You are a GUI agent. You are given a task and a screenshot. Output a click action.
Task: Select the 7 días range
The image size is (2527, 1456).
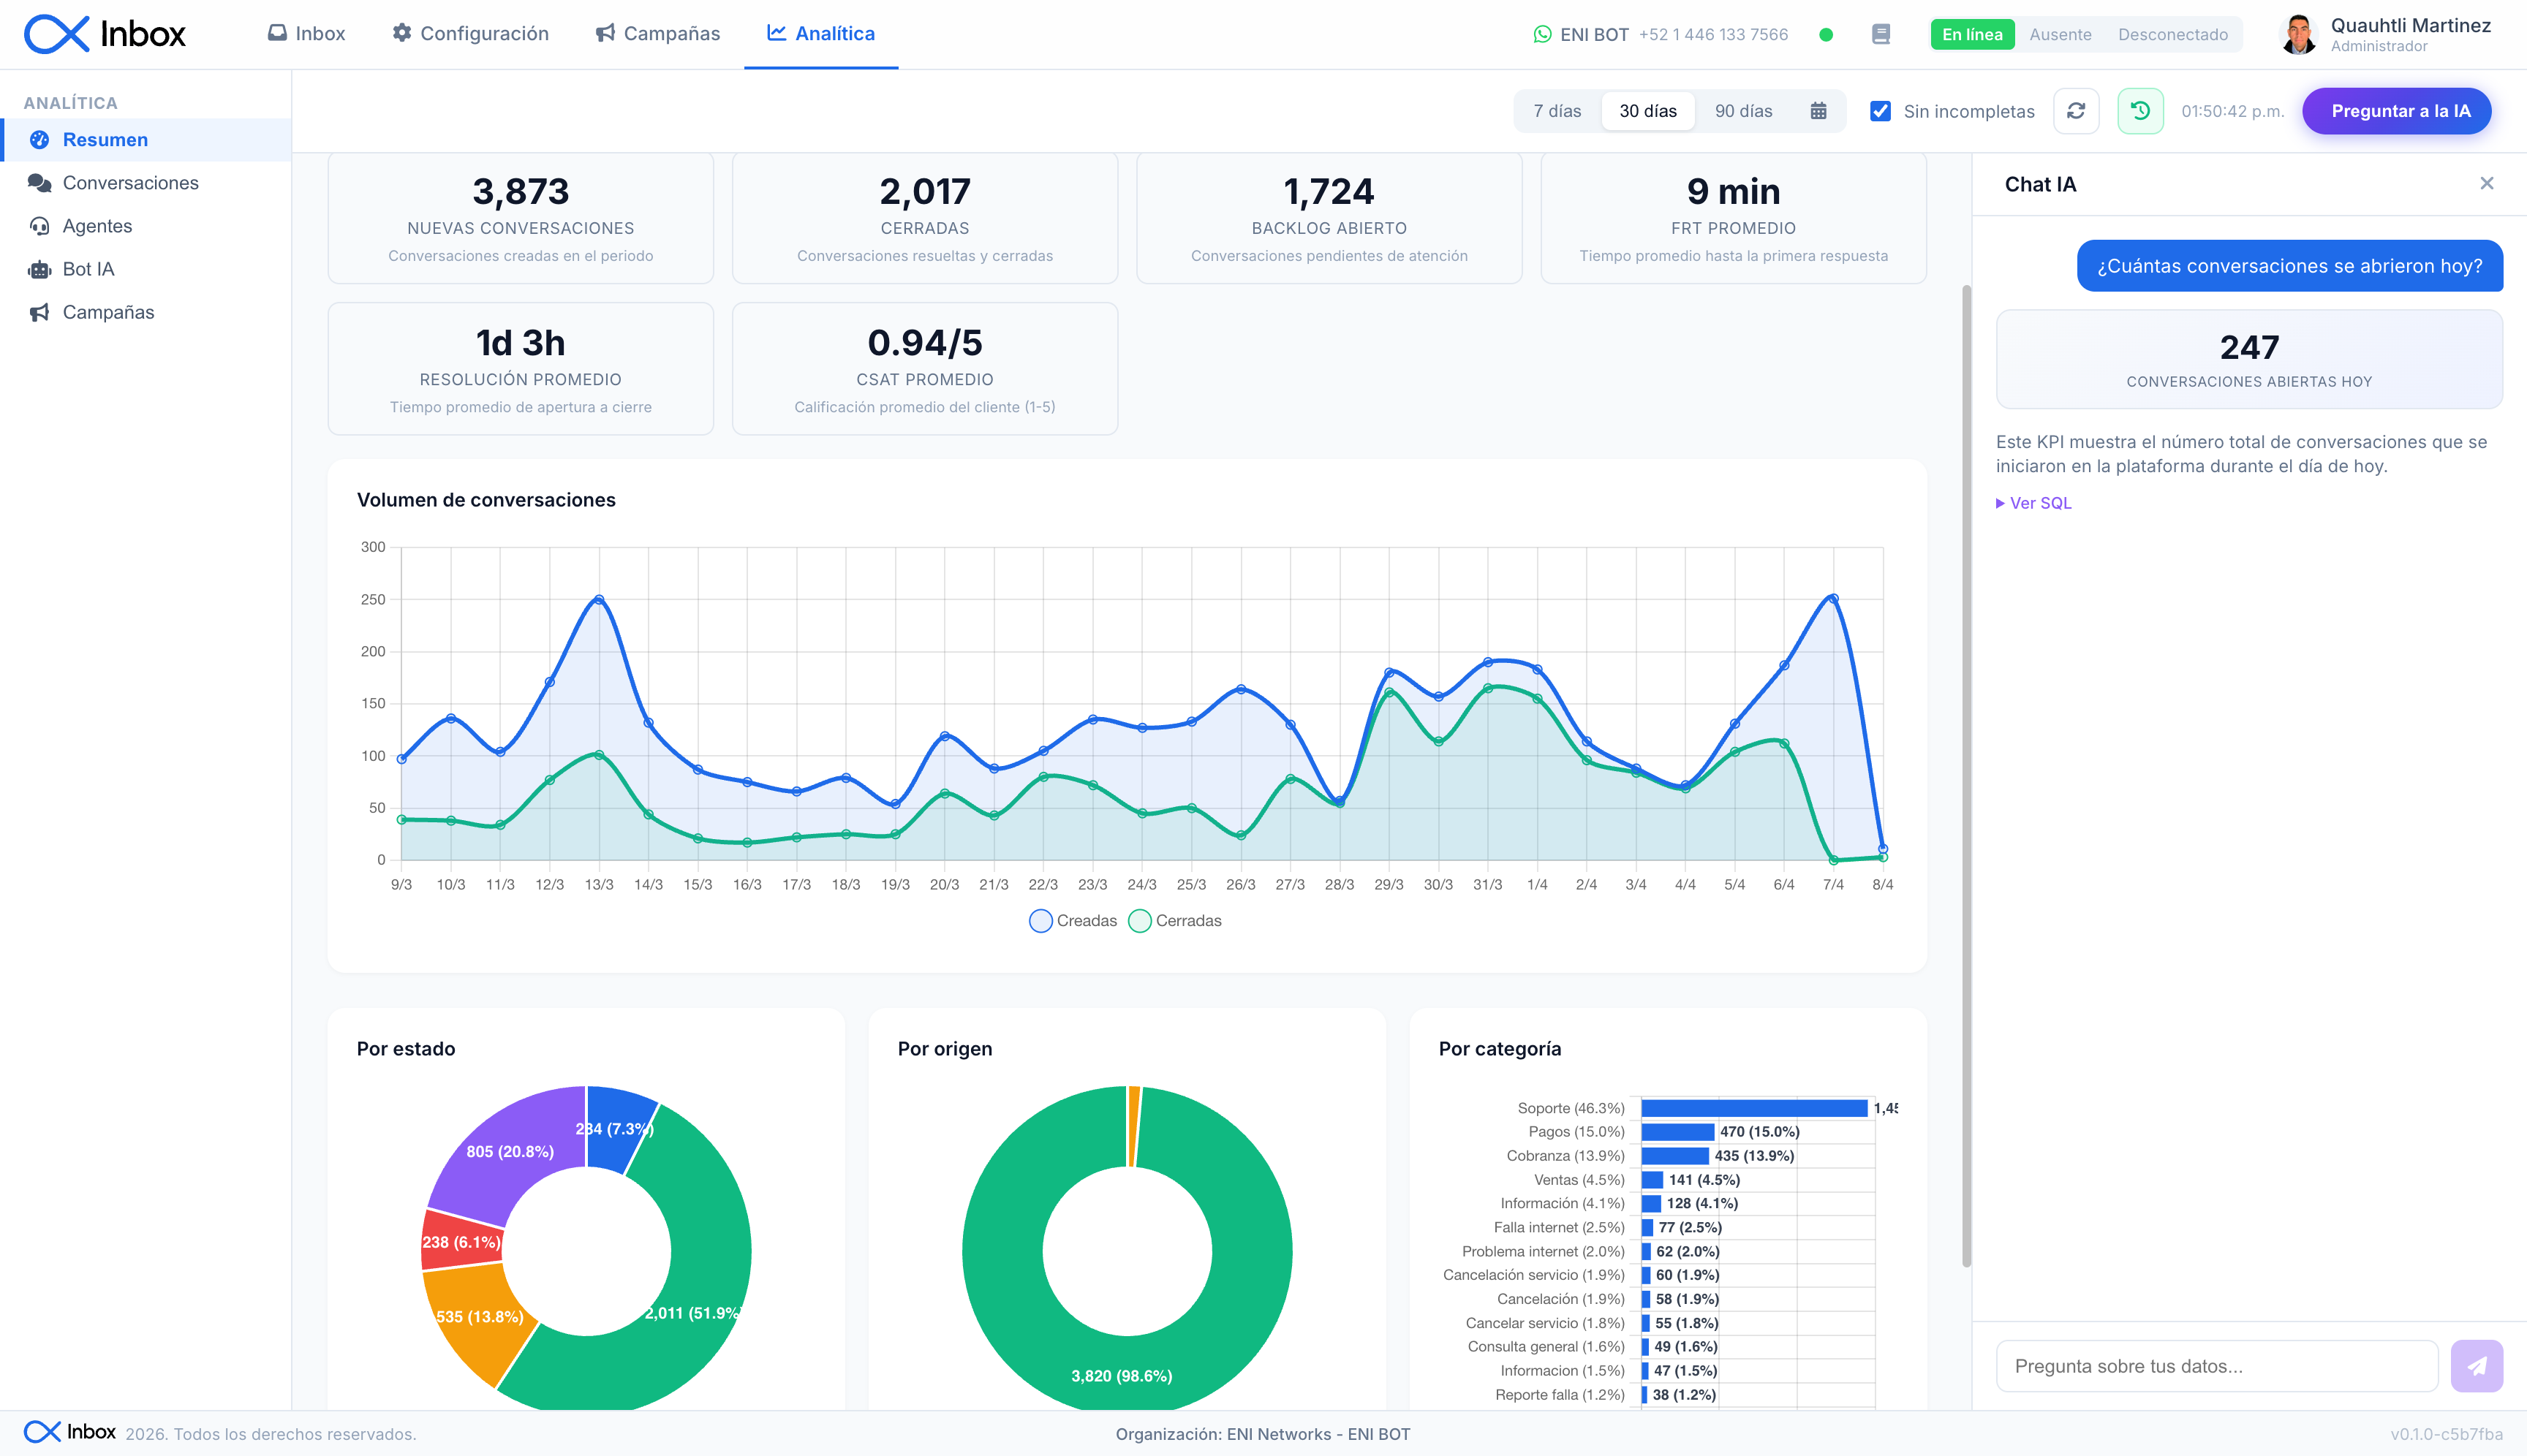point(1557,111)
